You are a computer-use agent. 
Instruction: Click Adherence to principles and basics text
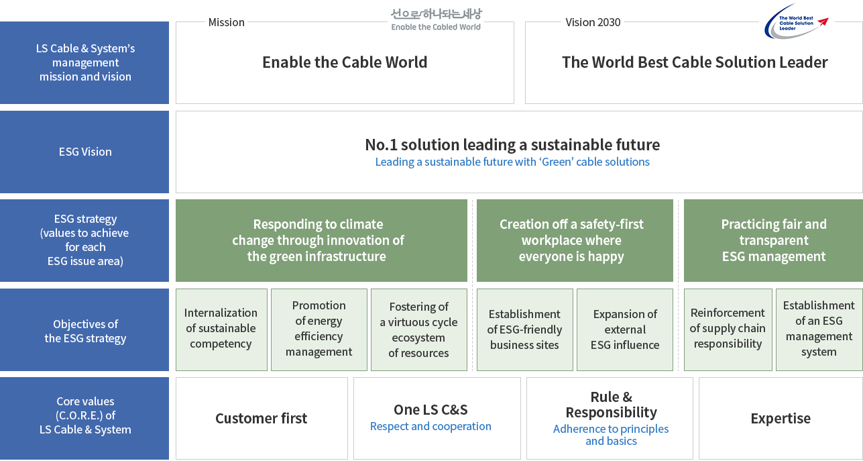click(x=610, y=435)
